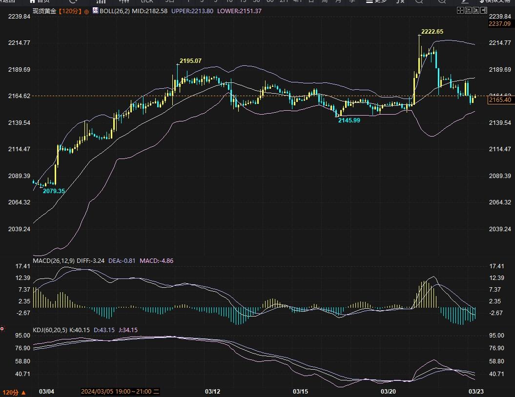Click the 2024/03/05 19:00~21:00 time label
The width and height of the screenshot is (515, 397).
[120, 392]
